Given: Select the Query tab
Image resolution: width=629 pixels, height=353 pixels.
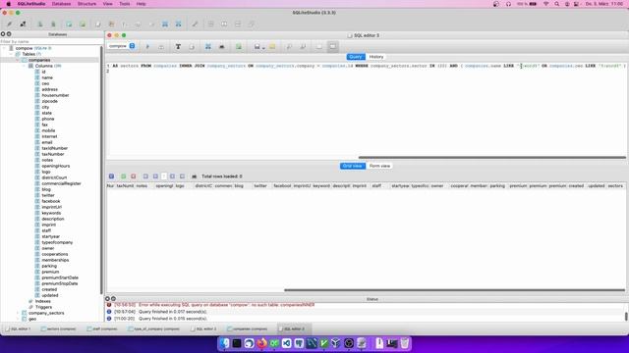Looking at the screenshot, I should tap(356, 57).
